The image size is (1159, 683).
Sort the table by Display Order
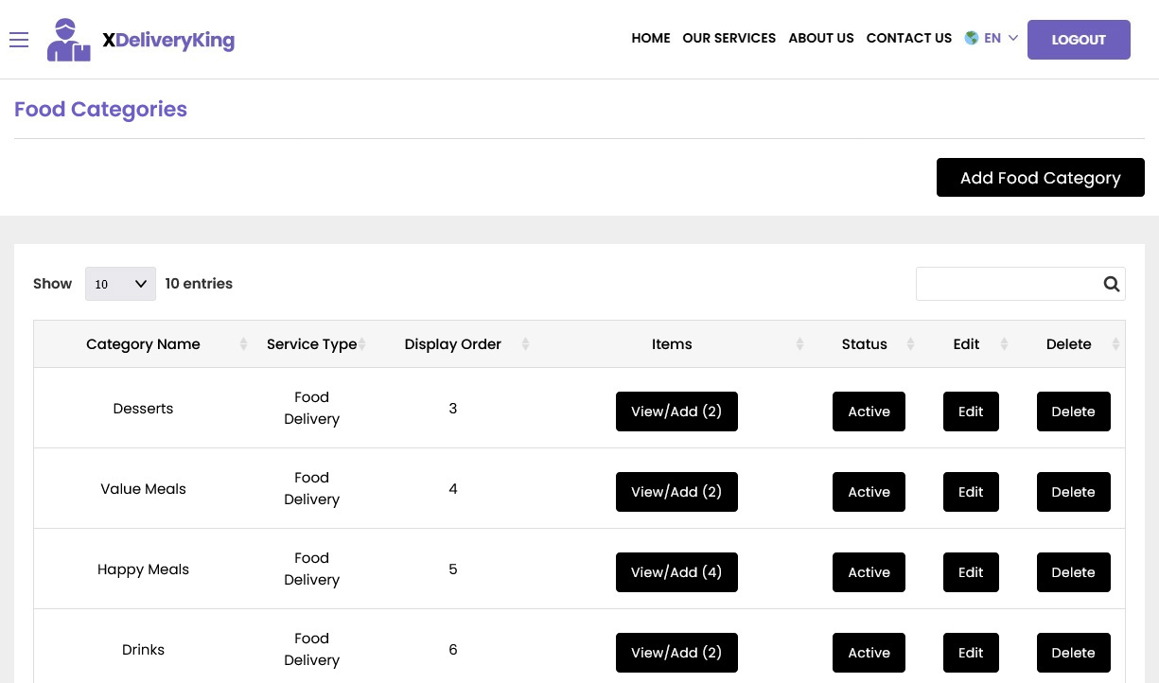click(452, 343)
